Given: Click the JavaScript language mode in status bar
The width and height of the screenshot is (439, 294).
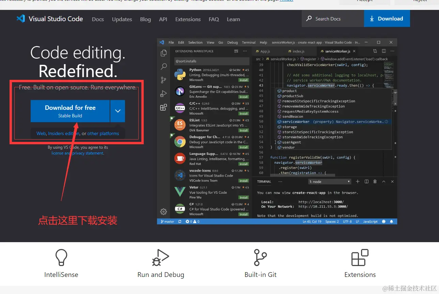Looking at the screenshot, I should tap(370, 222).
